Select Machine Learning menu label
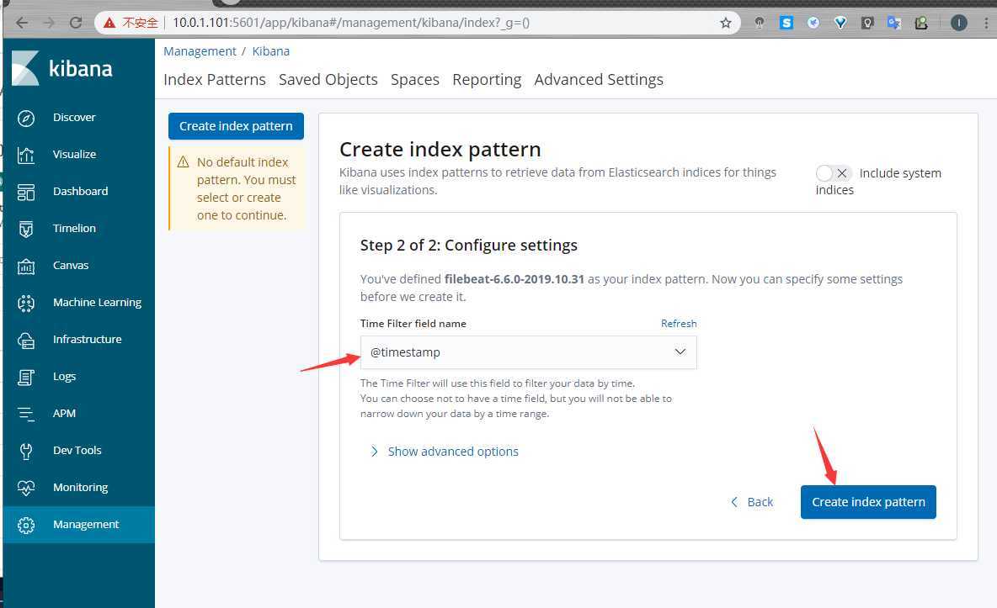This screenshot has height=608, width=997. [x=98, y=303]
